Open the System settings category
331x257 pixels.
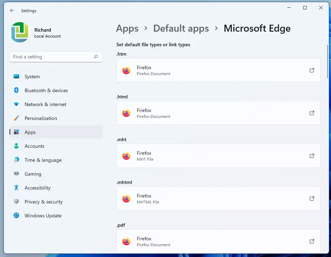click(56, 77)
